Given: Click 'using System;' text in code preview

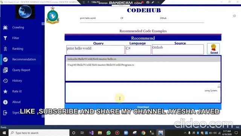Looking at the screenshot, I should click(211, 91).
